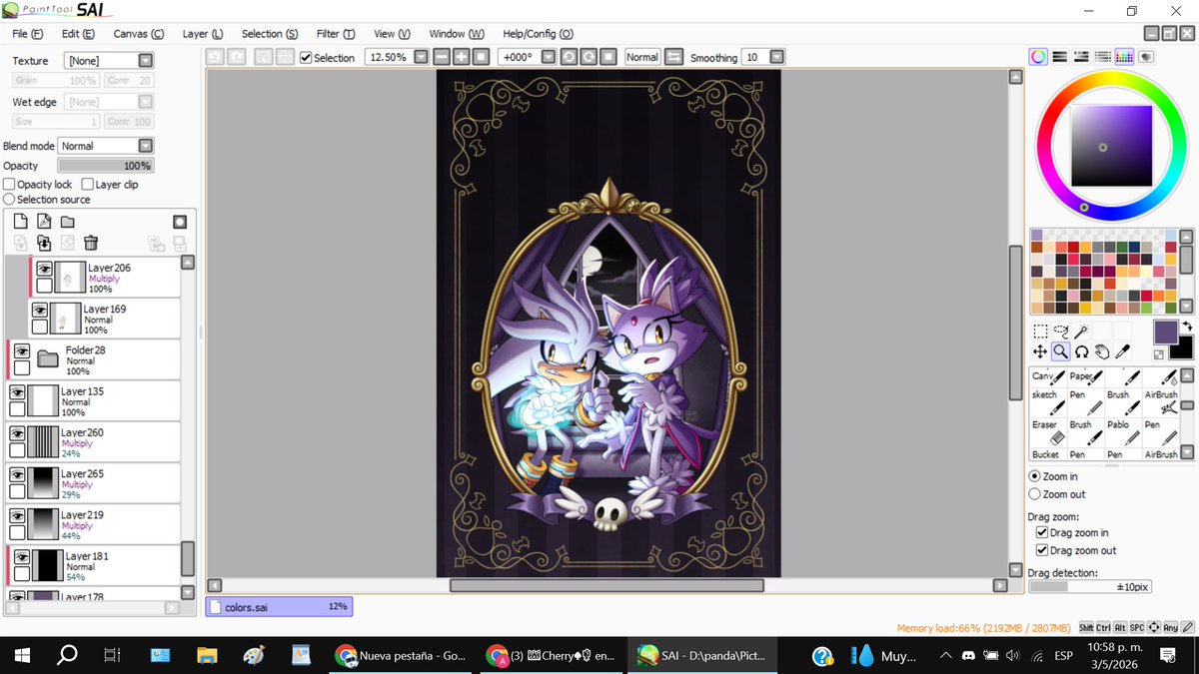Screen dimensions: 1199x674
Task: Reset the canvas zoom view
Action: 481,57
